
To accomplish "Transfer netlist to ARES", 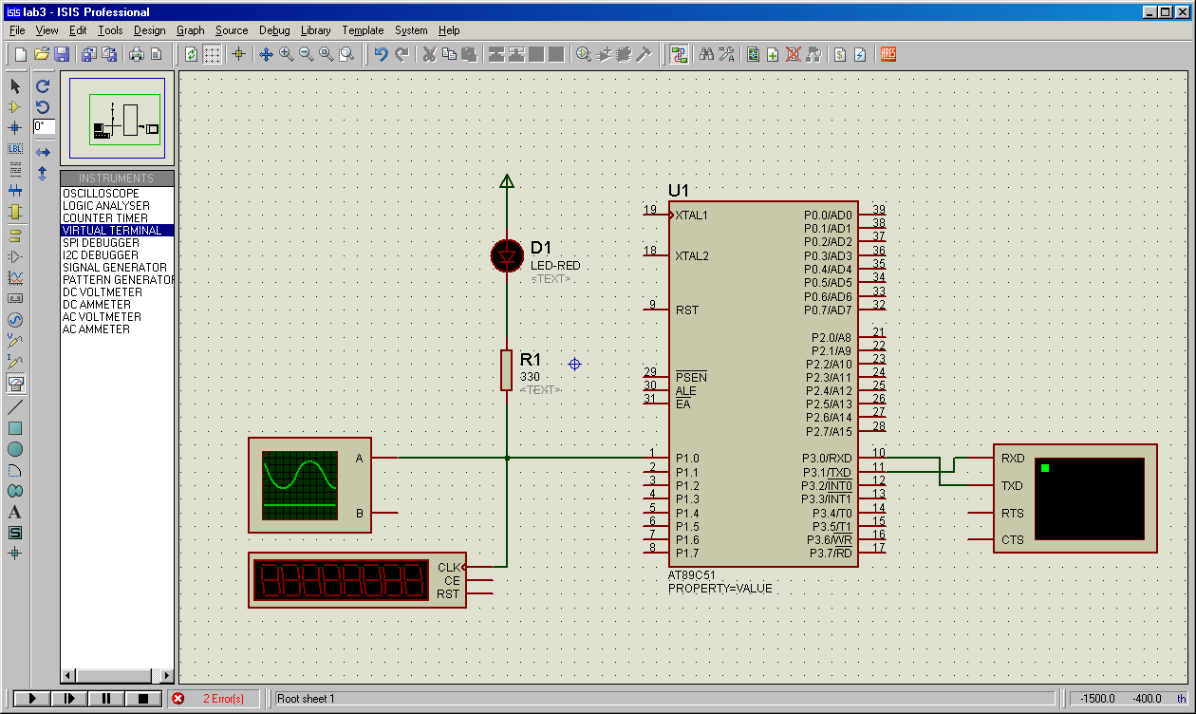I will click(888, 55).
